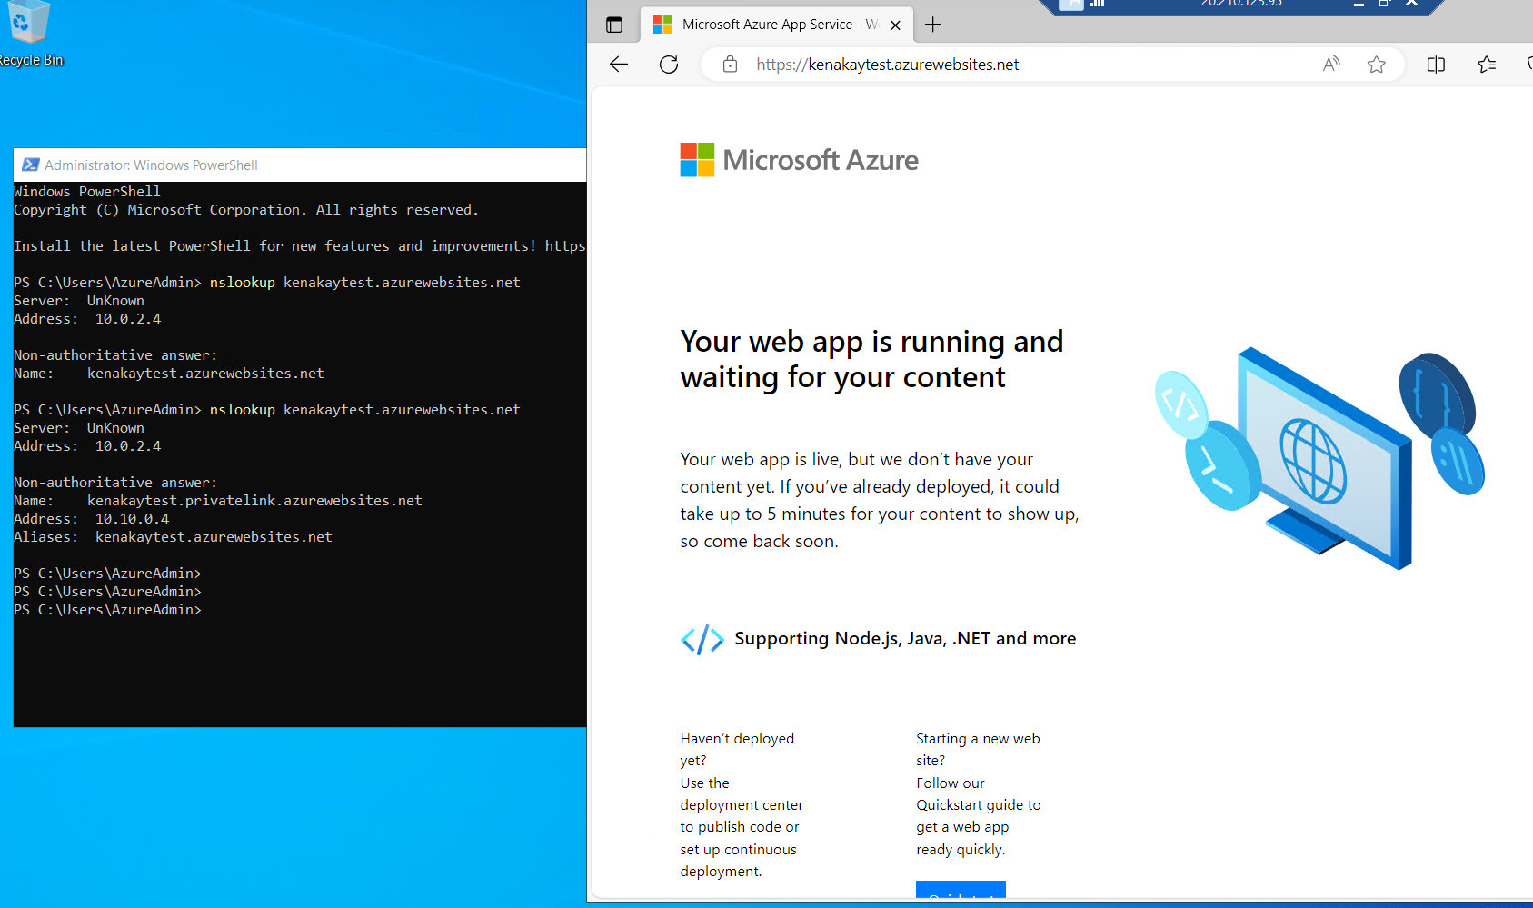
Task: Click the Microsoft Azure logo on the page
Action: pyautogui.click(x=799, y=160)
